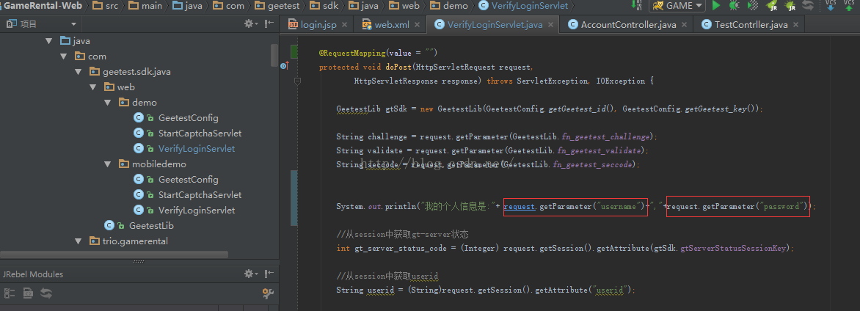Toggle JRebel Modules checklist icon
Viewport: 860px width, 311px height.
pyautogui.click(x=10, y=293)
